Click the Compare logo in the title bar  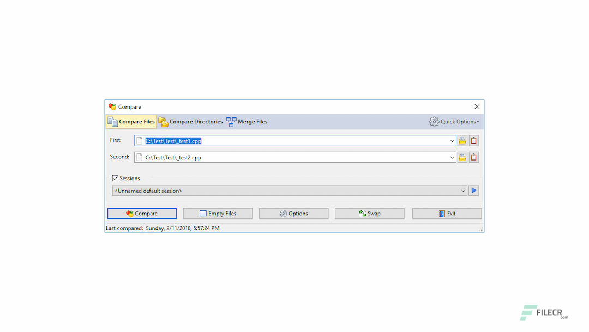(112, 106)
